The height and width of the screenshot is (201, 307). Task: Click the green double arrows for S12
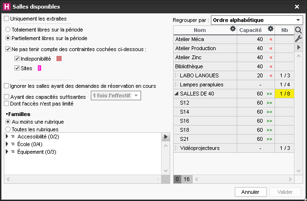[x=269, y=103]
